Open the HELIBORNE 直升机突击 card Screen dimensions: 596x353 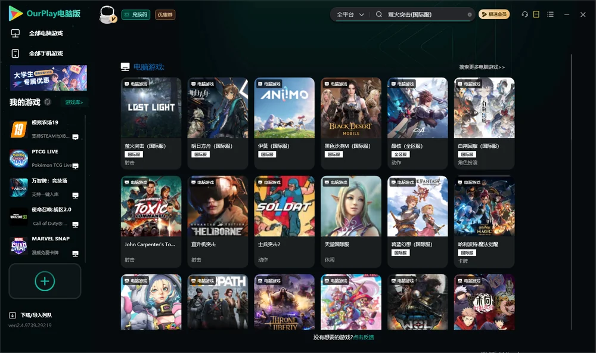pos(218,221)
